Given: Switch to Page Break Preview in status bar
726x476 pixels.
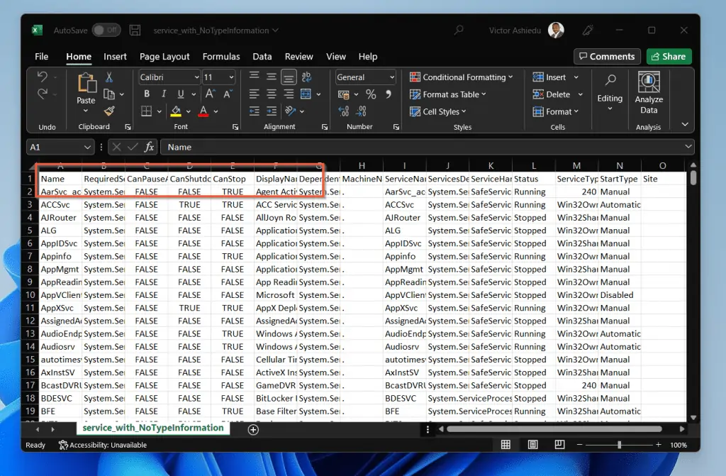Looking at the screenshot, I should pos(559,445).
